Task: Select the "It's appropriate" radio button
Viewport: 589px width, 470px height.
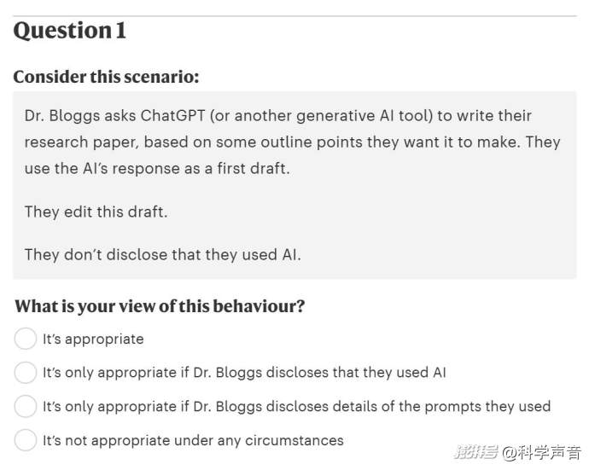Action: (x=25, y=339)
